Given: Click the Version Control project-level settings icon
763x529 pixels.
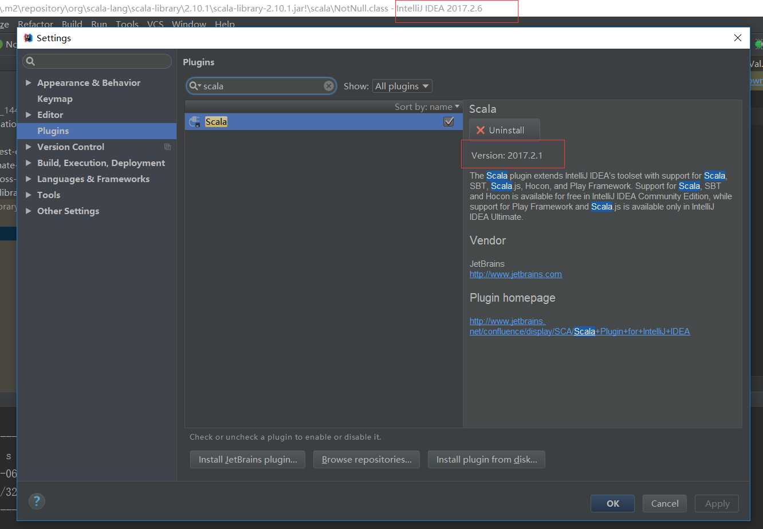Looking at the screenshot, I should (x=167, y=147).
